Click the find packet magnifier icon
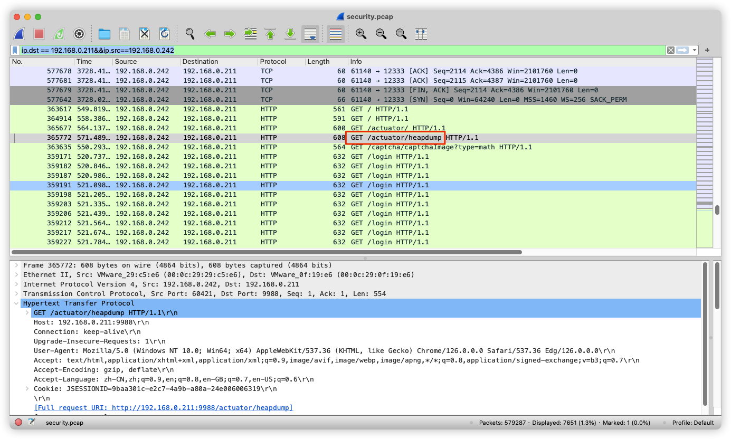Viewport: 731px width, 439px height. (190, 34)
